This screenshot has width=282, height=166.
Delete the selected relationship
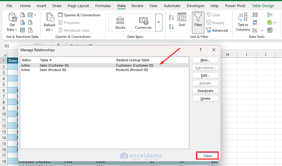(205, 99)
